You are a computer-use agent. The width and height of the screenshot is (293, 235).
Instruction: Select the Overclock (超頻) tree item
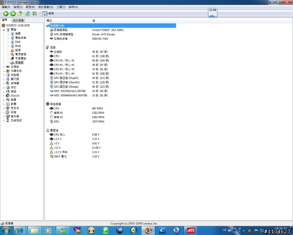[x=18, y=50]
